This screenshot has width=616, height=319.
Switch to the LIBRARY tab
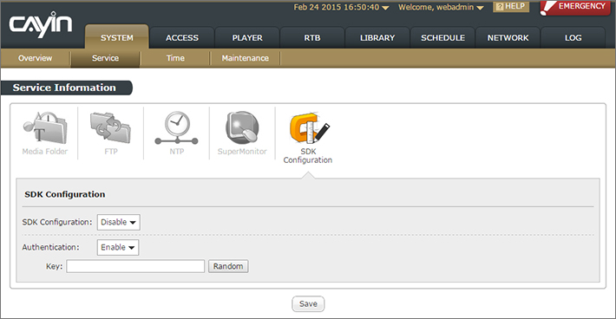(377, 37)
